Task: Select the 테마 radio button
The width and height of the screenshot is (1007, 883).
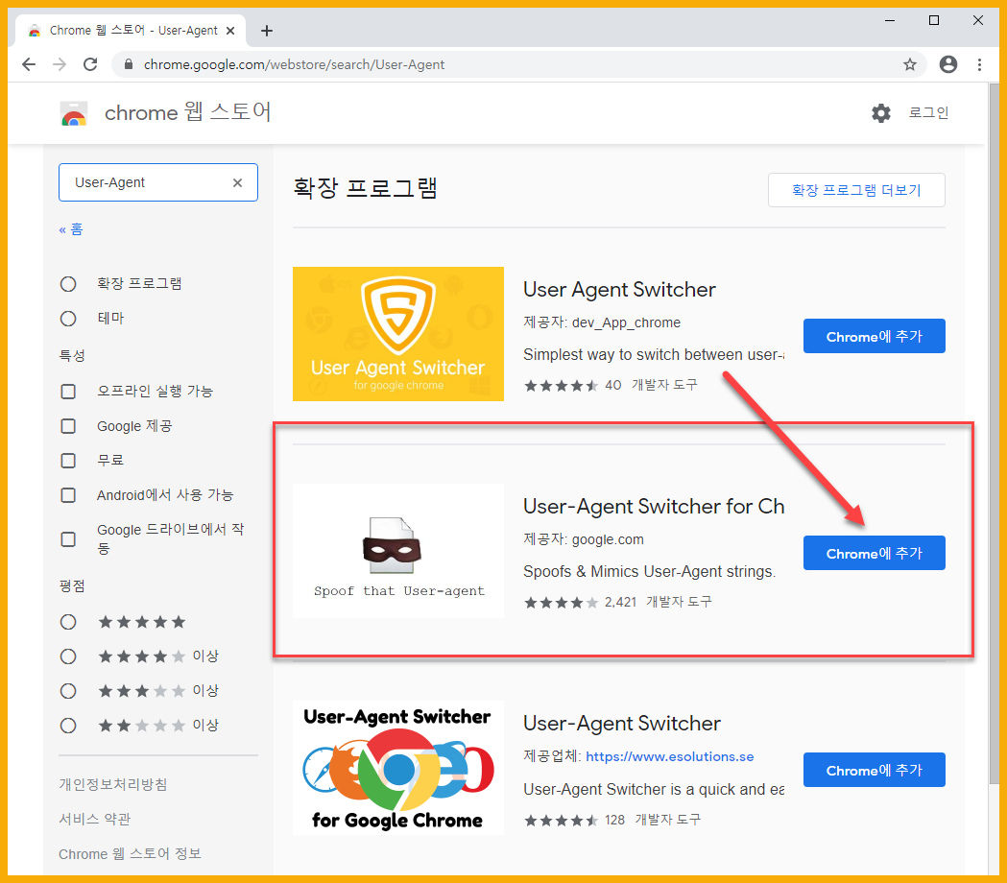Action: [x=68, y=319]
